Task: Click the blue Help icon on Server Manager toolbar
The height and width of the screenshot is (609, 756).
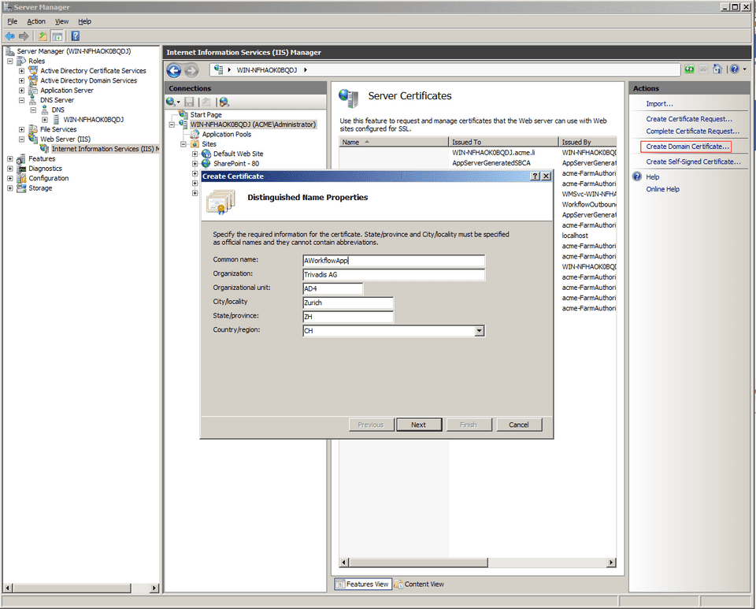Action: tap(75, 35)
